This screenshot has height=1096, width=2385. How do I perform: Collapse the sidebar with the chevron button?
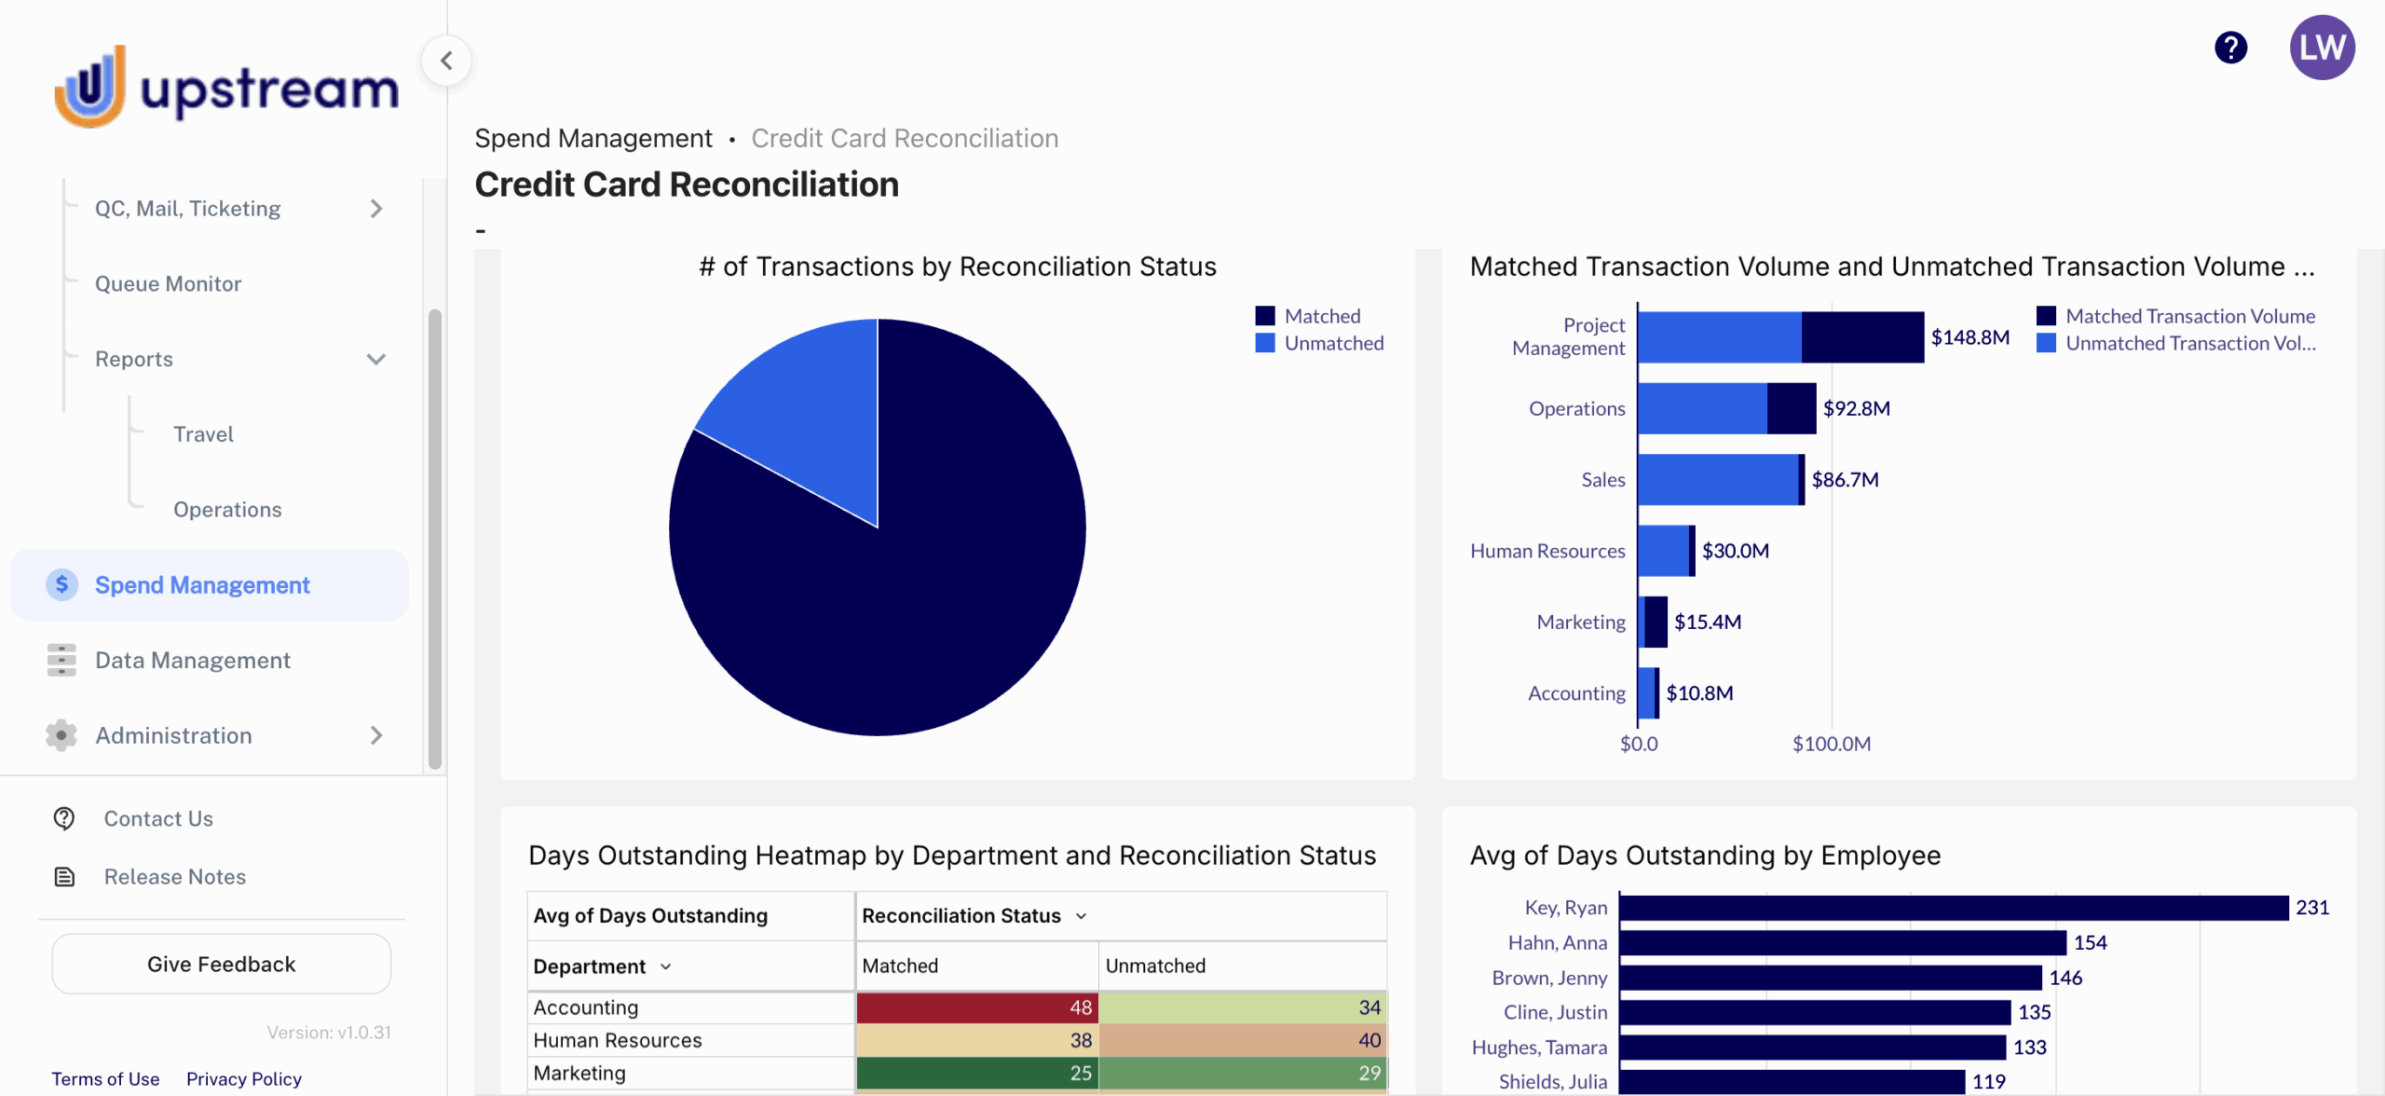coord(446,62)
